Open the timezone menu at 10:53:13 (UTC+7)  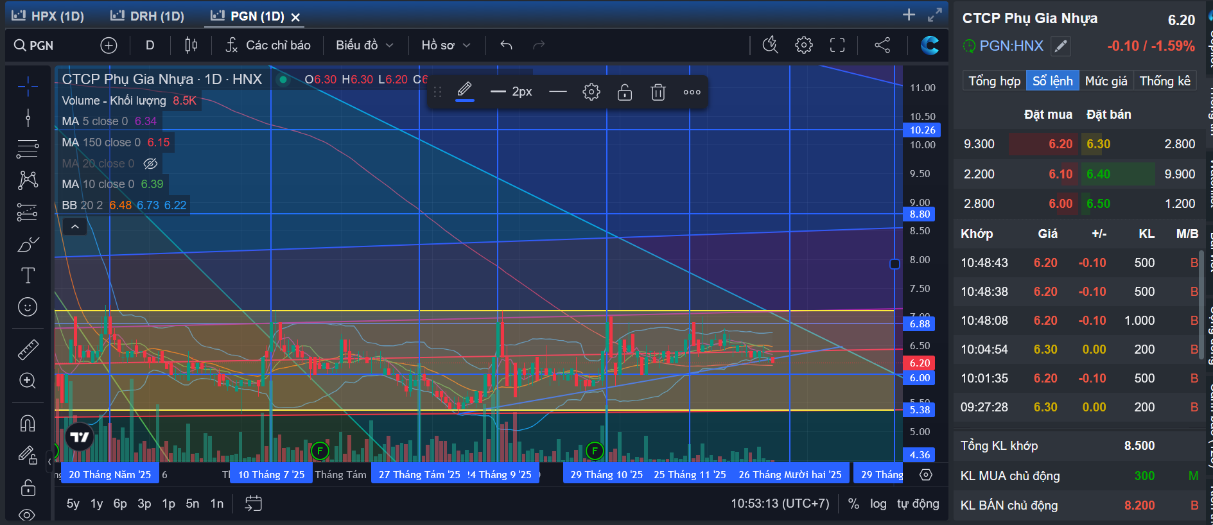pyautogui.click(x=780, y=504)
